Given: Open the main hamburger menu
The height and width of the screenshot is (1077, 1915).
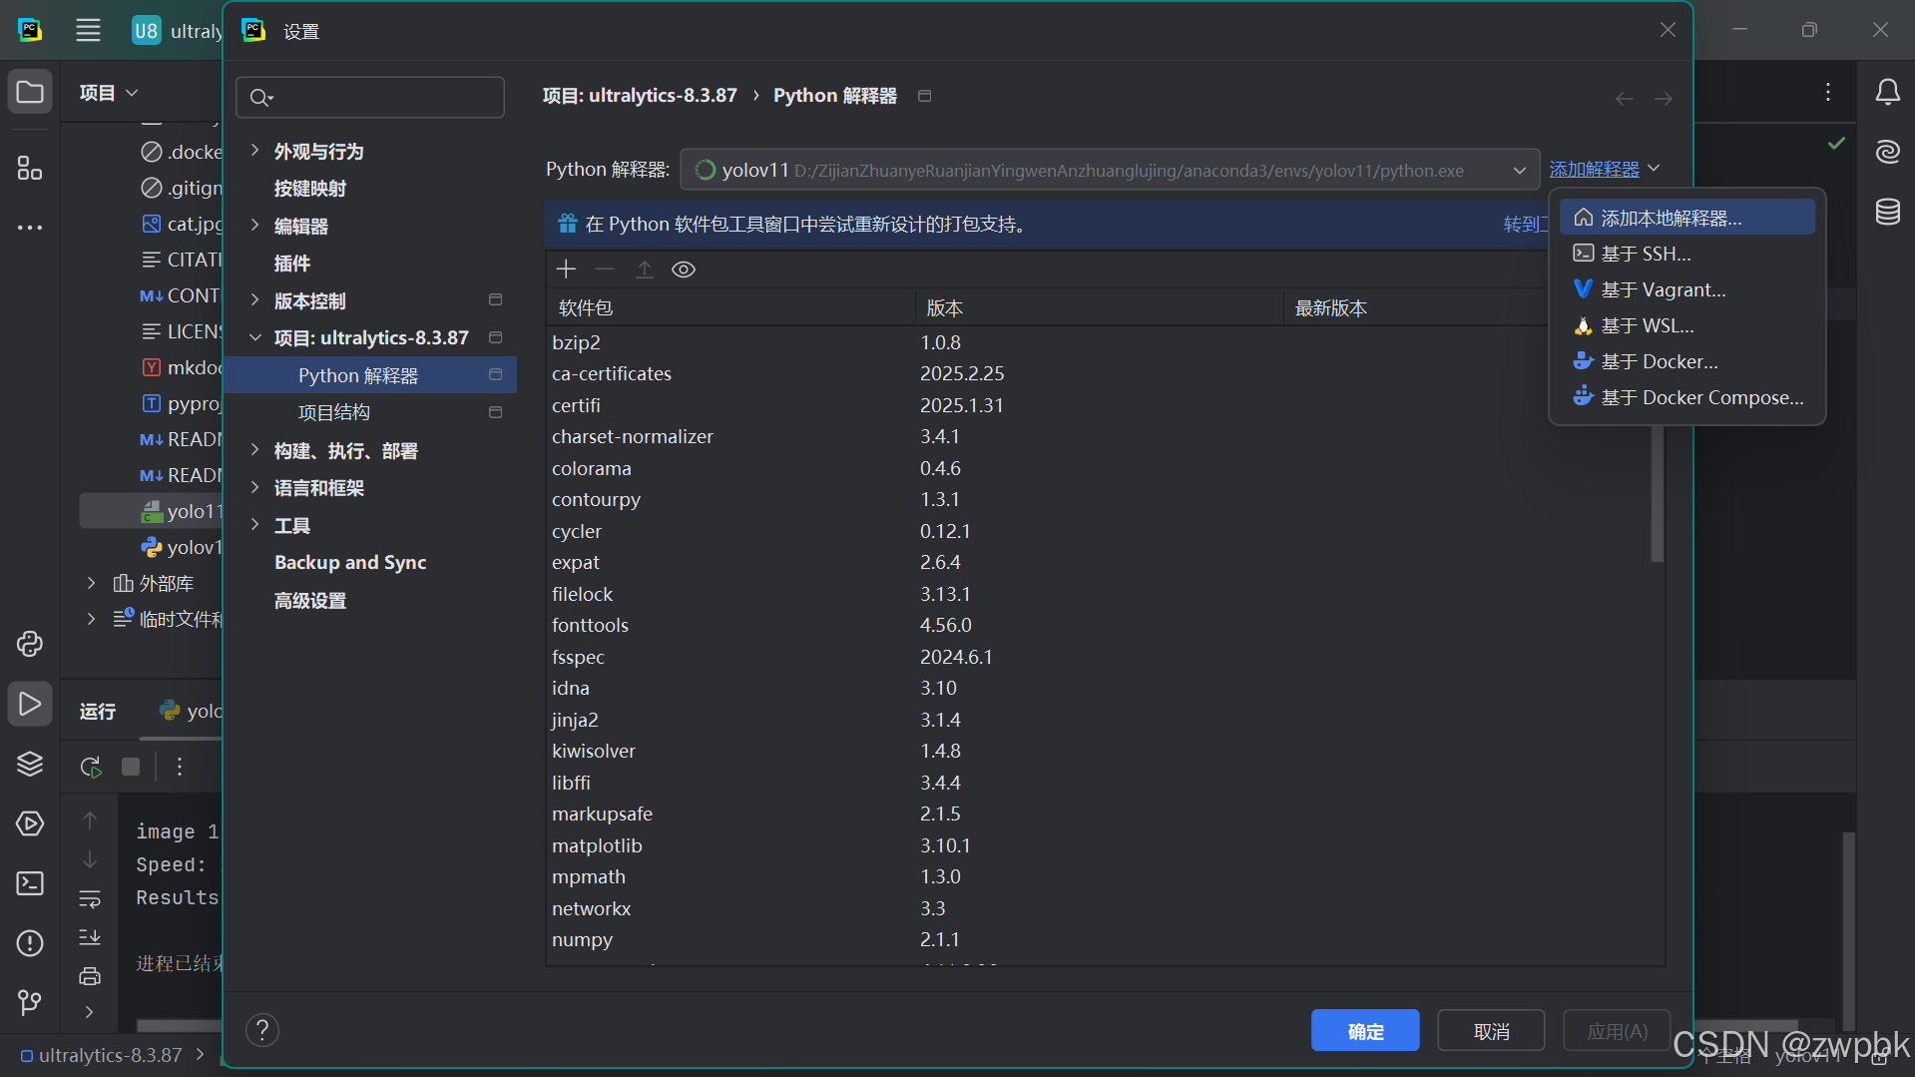Looking at the screenshot, I should [x=88, y=30].
